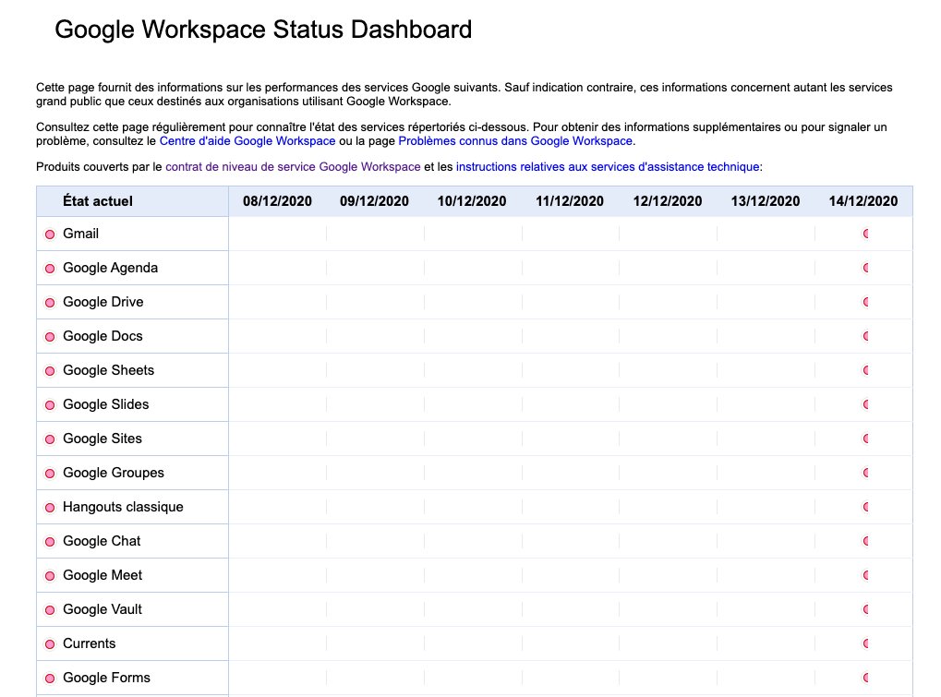Click the Hangouts classique service name
Screen dimensions: 941x697
pyautogui.click(x=123, y=508)
